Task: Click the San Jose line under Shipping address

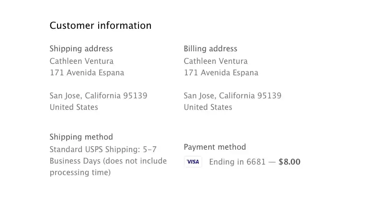Action: (x=98, y=95)
